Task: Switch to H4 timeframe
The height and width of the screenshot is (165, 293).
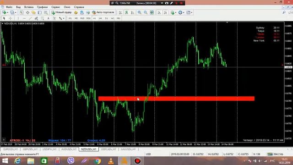Action: click(100, 18)
